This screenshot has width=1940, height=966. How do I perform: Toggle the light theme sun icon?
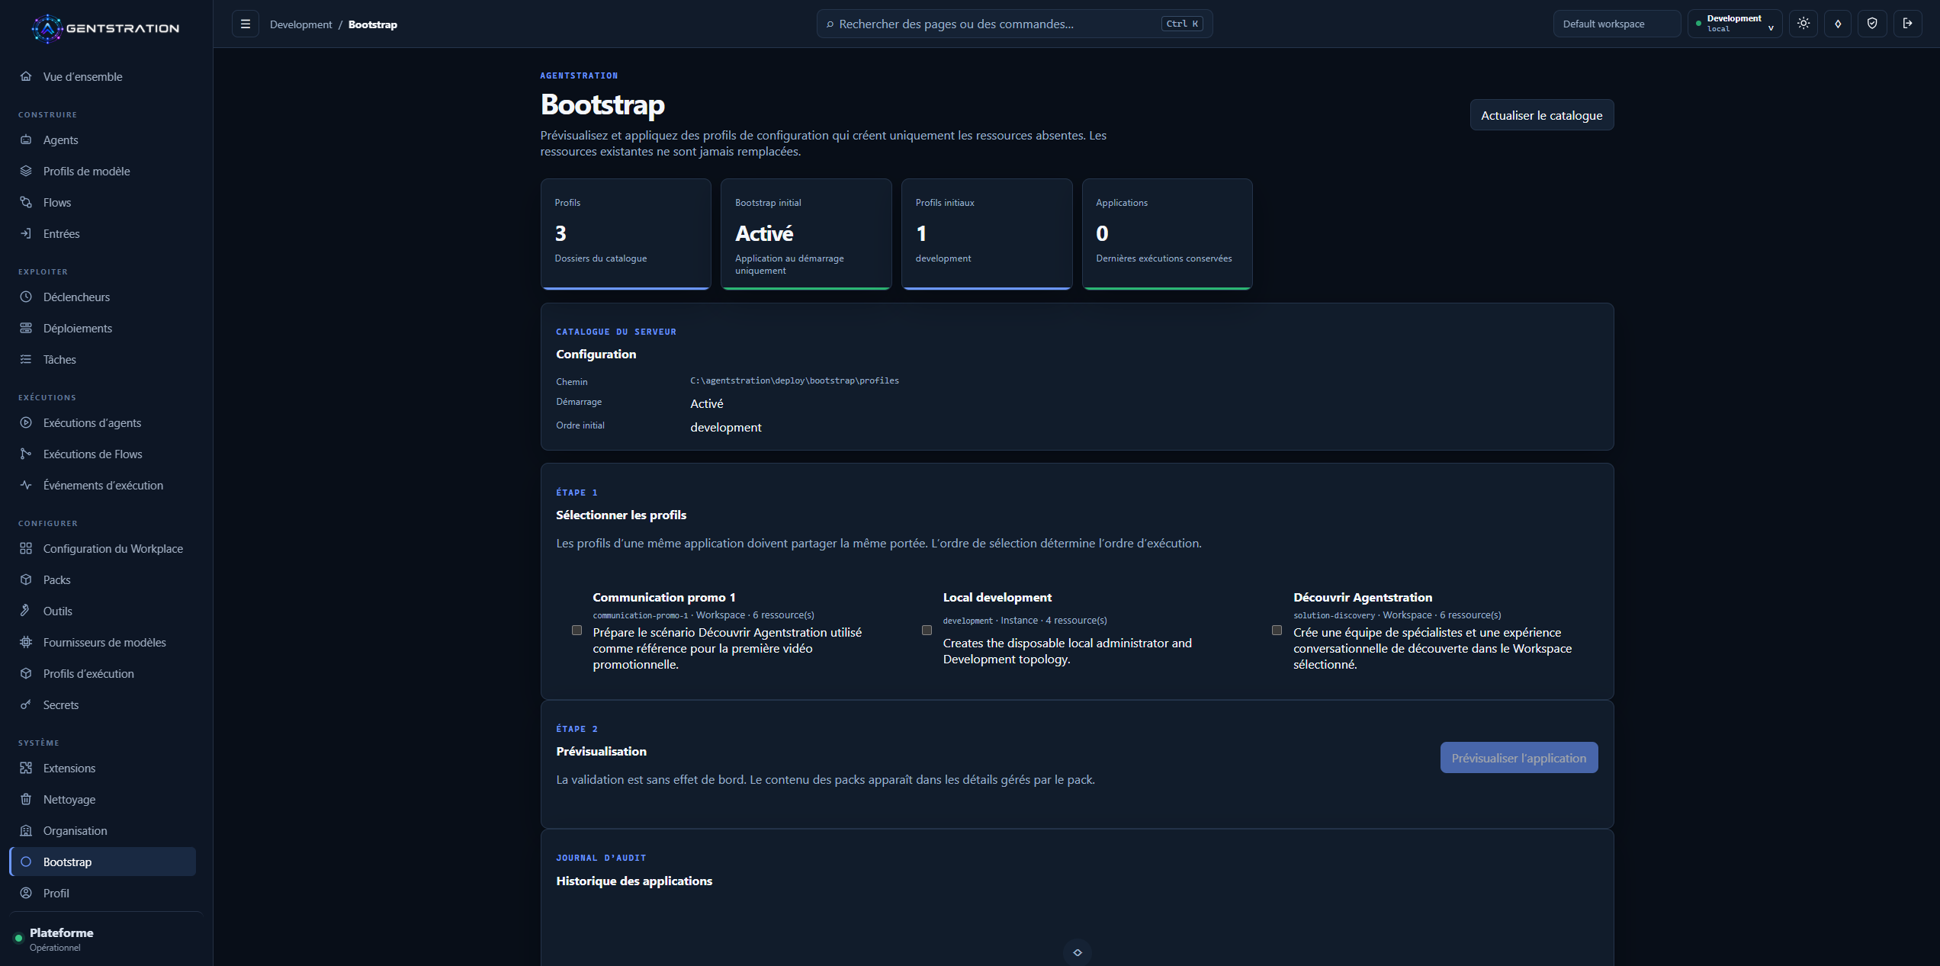coord(1803,24)
